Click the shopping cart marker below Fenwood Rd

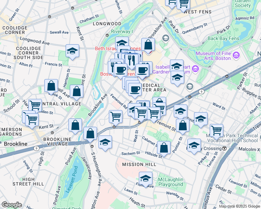116,117
